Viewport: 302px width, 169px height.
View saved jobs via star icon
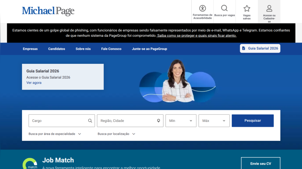coord(247,8)
